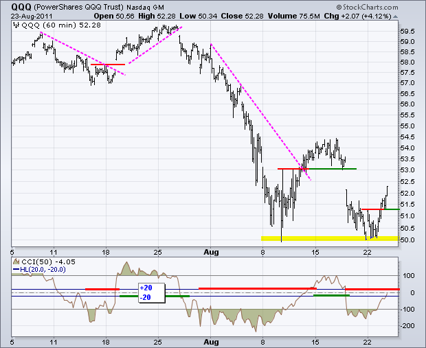Click the 100 level on CCI axis
The height and width of the screenshot is (348, 426).
point(409,276)
